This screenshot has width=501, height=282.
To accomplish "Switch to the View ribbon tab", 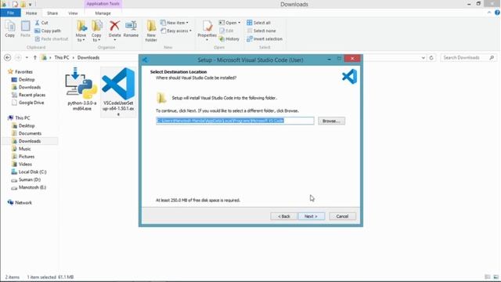I will [x=73, y=13].
